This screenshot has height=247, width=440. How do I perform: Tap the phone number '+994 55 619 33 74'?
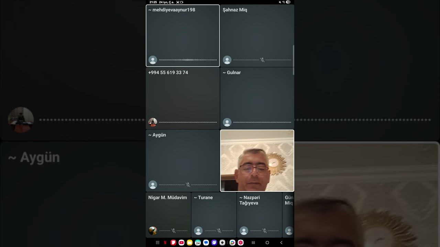point(168,72)
